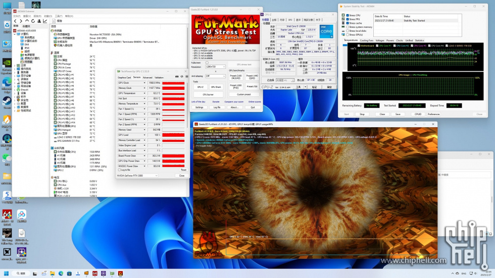Enable Stress GPU(s) checkbox
The height and width of the screenshot is (278, 495).
[x=348, y=35]
